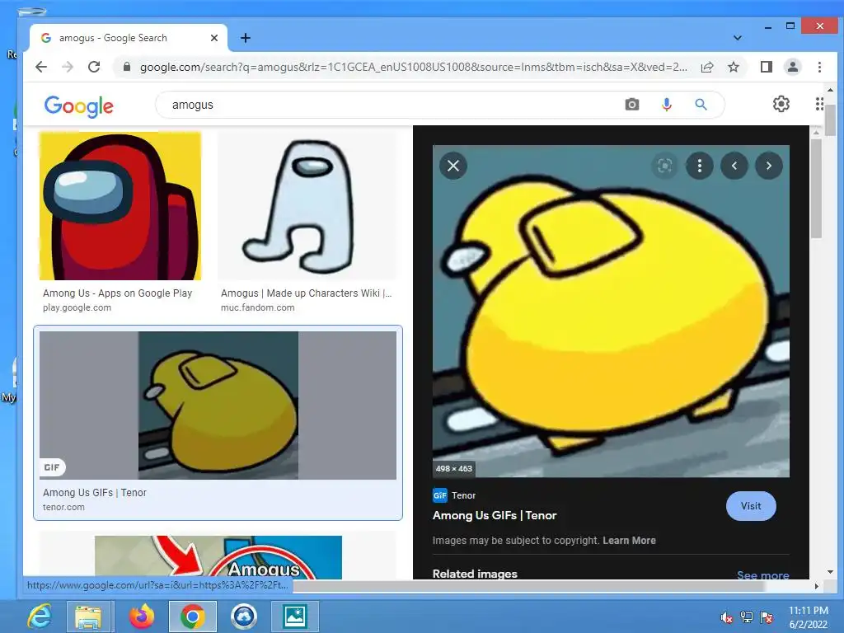
Task: Open the Amogus map arrow thumbnail
Action: (218, 557)
